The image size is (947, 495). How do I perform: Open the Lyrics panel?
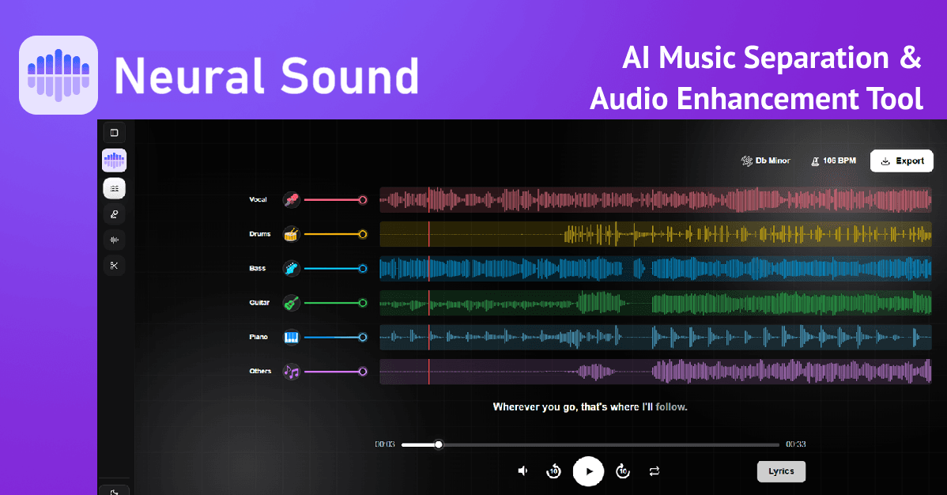pyautogui.click(x=781, y=471)
